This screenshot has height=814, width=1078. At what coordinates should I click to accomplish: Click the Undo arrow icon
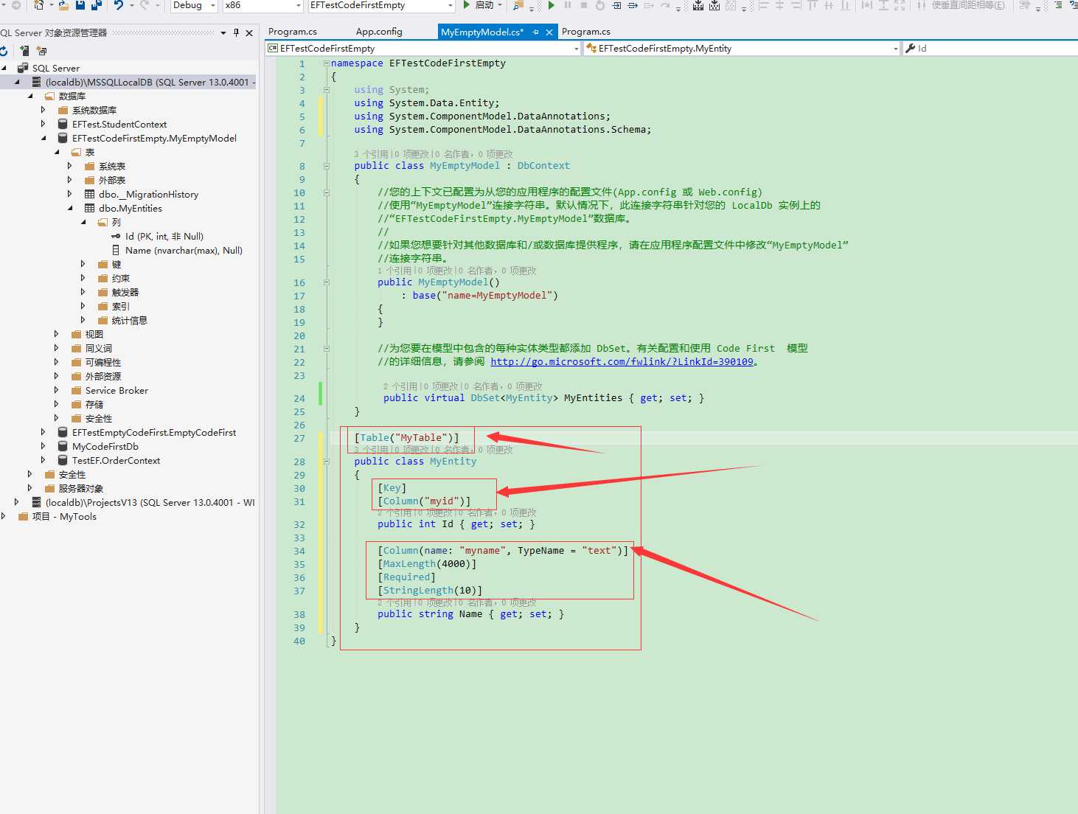pyautogui.click(x=118, y=5)
